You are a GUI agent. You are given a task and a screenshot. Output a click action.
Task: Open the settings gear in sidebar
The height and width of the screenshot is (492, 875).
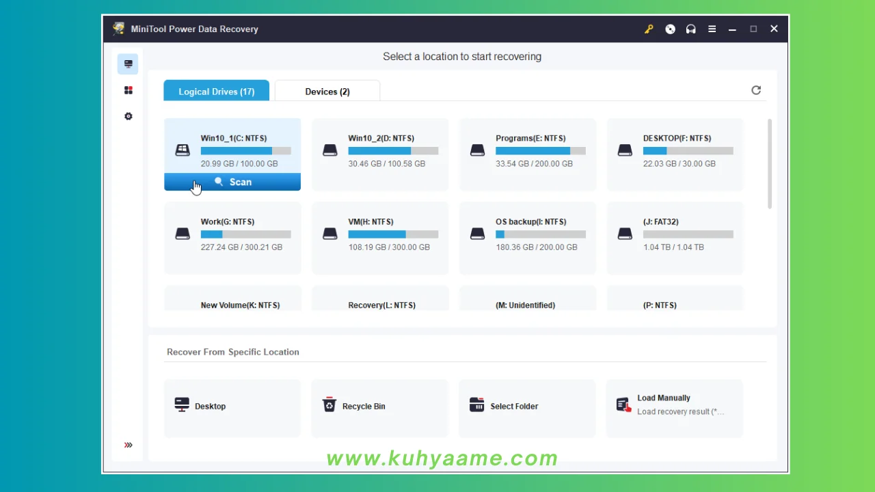click(128, 116)
